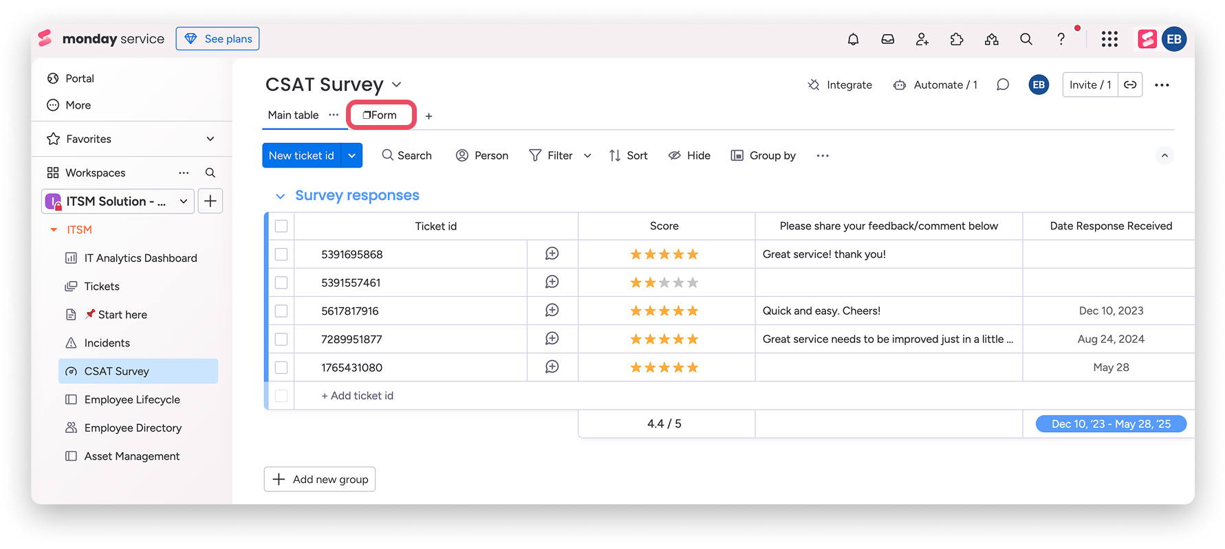
Task: Open the notifications bell
Action: coord(853,39)
